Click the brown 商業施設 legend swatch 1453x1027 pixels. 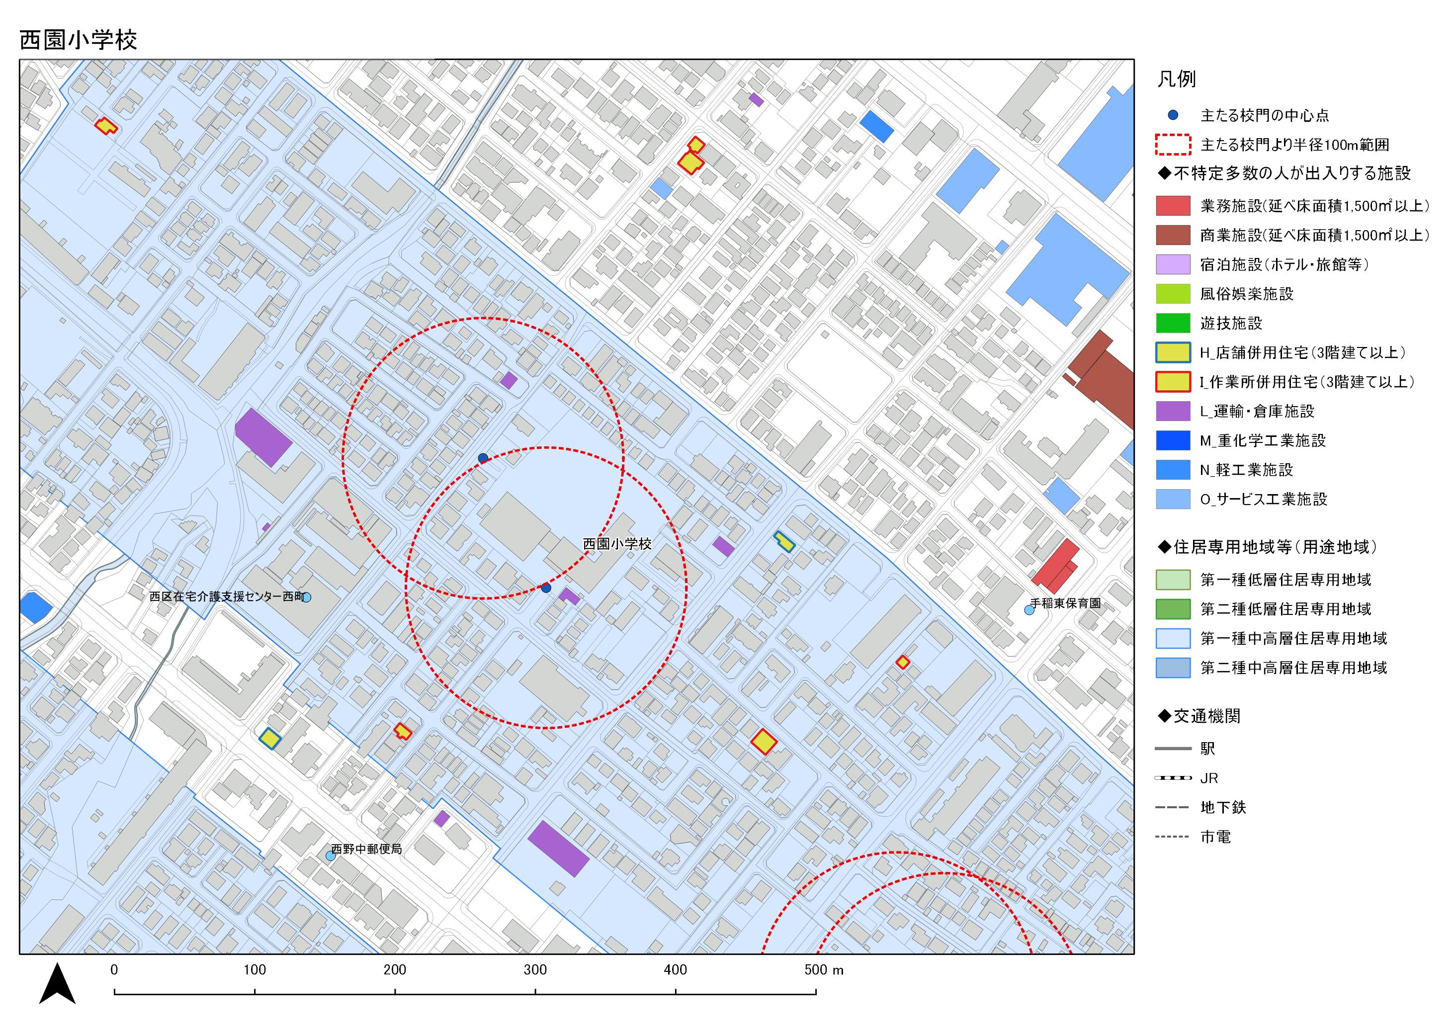1173,236
